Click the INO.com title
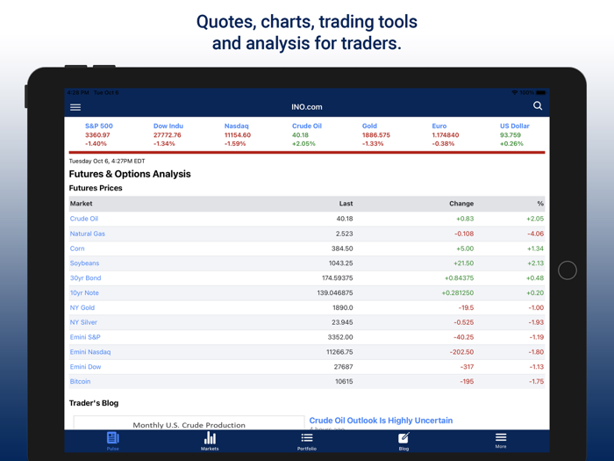This screenshot has height=461, width=614. click(307, 107)
